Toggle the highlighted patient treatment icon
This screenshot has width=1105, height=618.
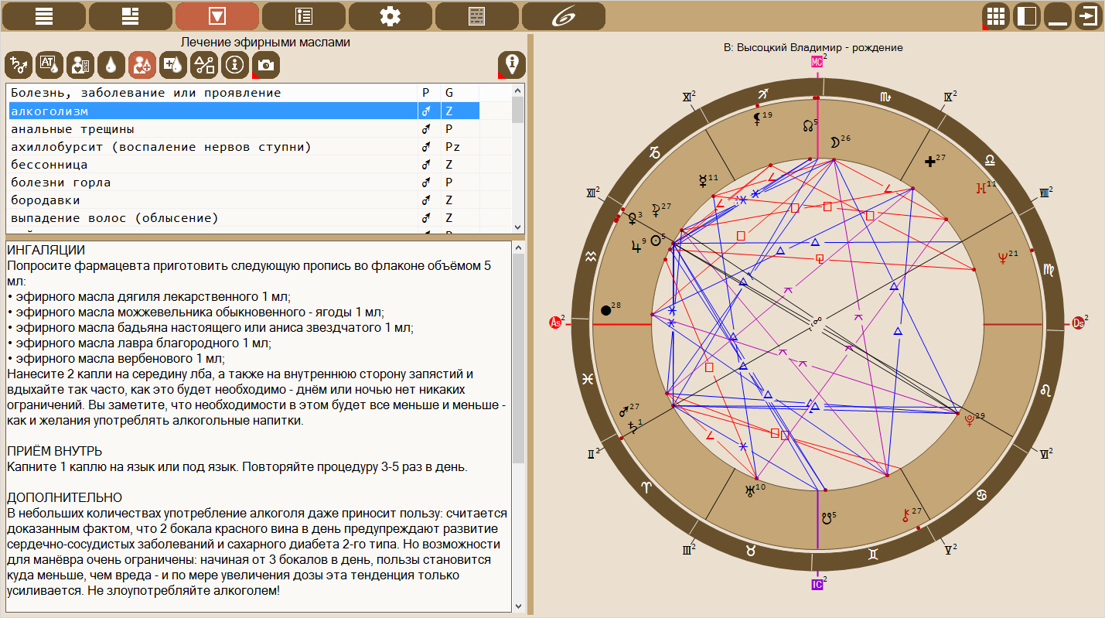[x=142, y=66]
